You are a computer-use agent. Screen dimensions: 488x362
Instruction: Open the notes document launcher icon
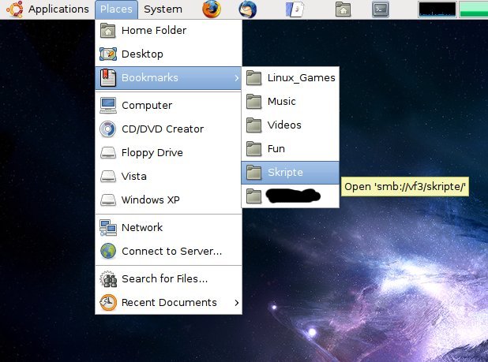[295, 9]
